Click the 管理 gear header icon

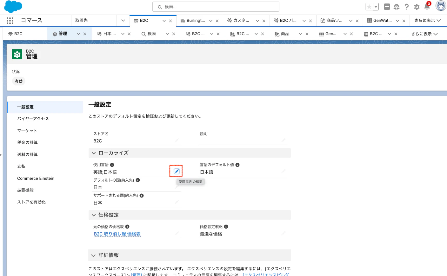[x=17, y=54]
